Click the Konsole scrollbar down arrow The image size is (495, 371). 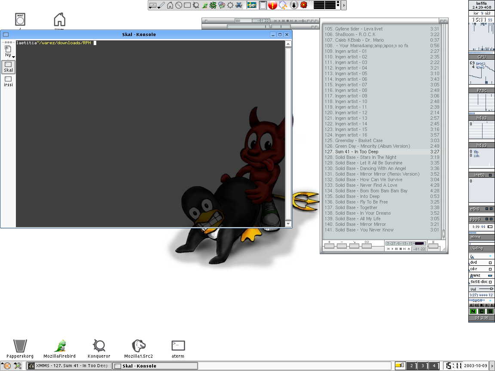click(288, 224)
